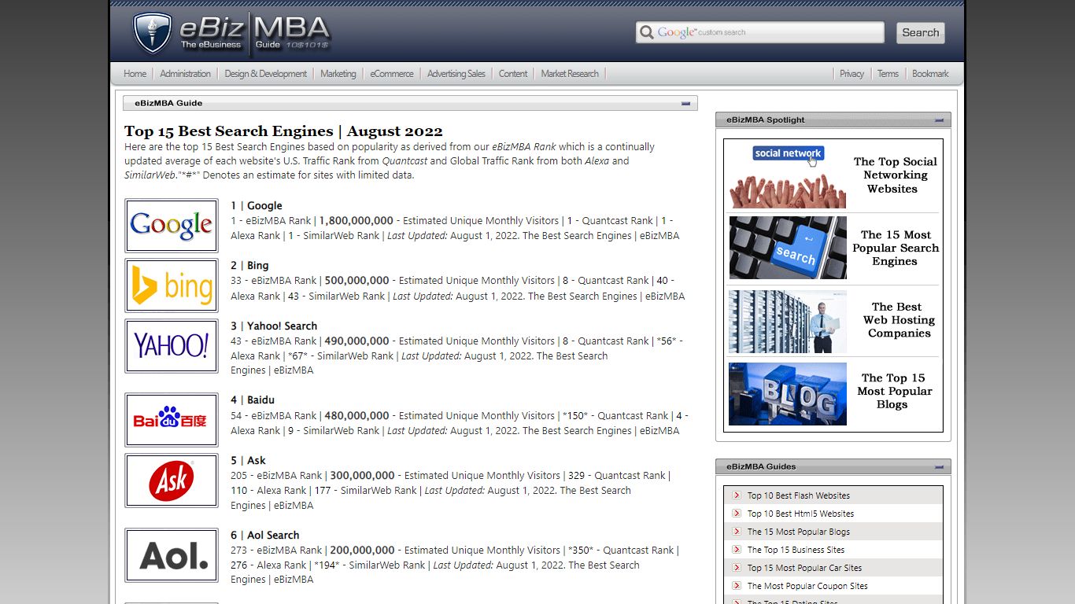Click the '2 | Bing' heading

[x=249, y=266]
